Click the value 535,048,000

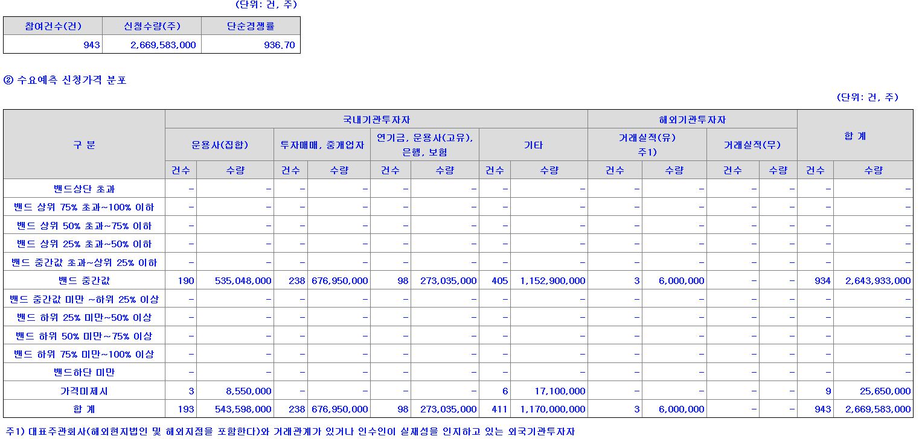tap(243, 281)
